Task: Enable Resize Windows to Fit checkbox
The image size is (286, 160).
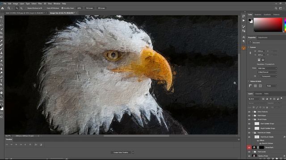Action: (26, 8)
